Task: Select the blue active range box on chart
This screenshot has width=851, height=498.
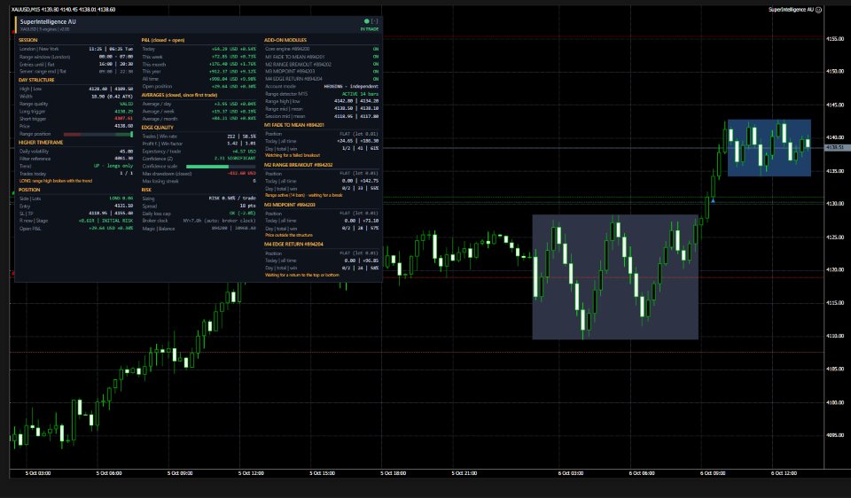Action: coord(769,148)
